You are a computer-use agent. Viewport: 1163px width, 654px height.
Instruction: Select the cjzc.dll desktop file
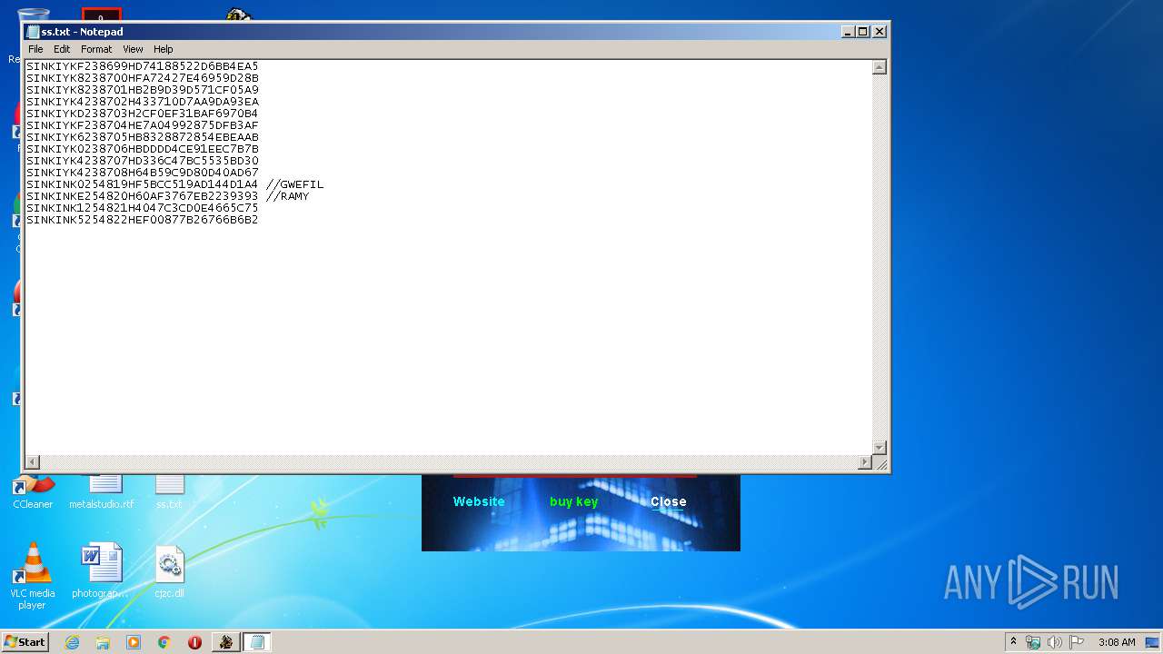click(x=169, y=571)
